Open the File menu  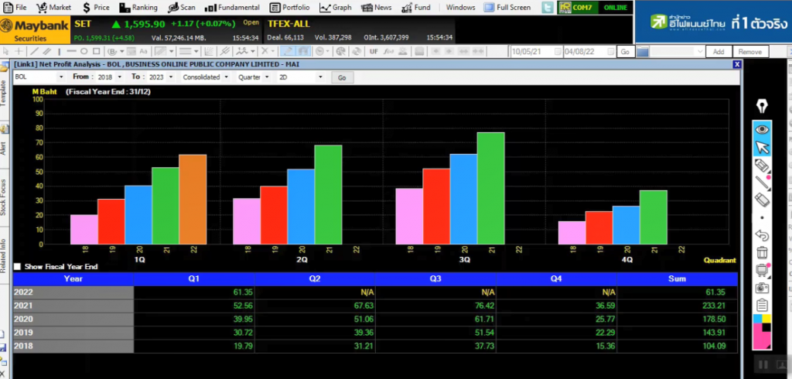point(15,8)
